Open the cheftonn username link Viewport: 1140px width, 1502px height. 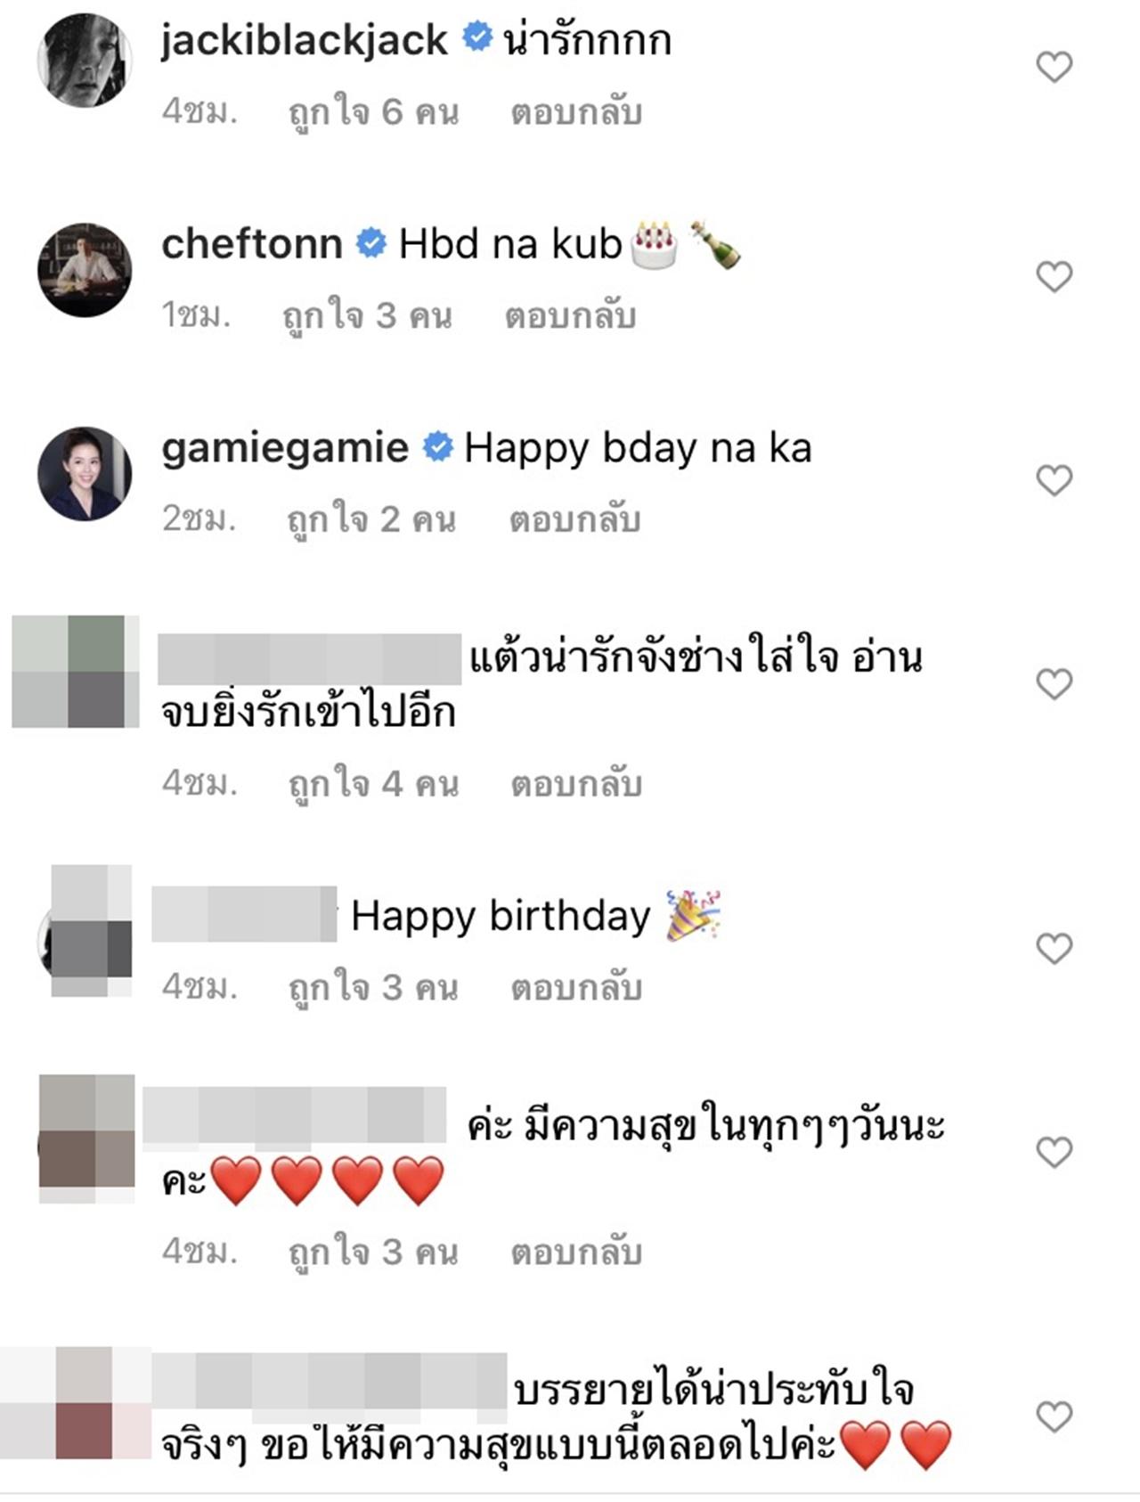(x=252, y=244)
